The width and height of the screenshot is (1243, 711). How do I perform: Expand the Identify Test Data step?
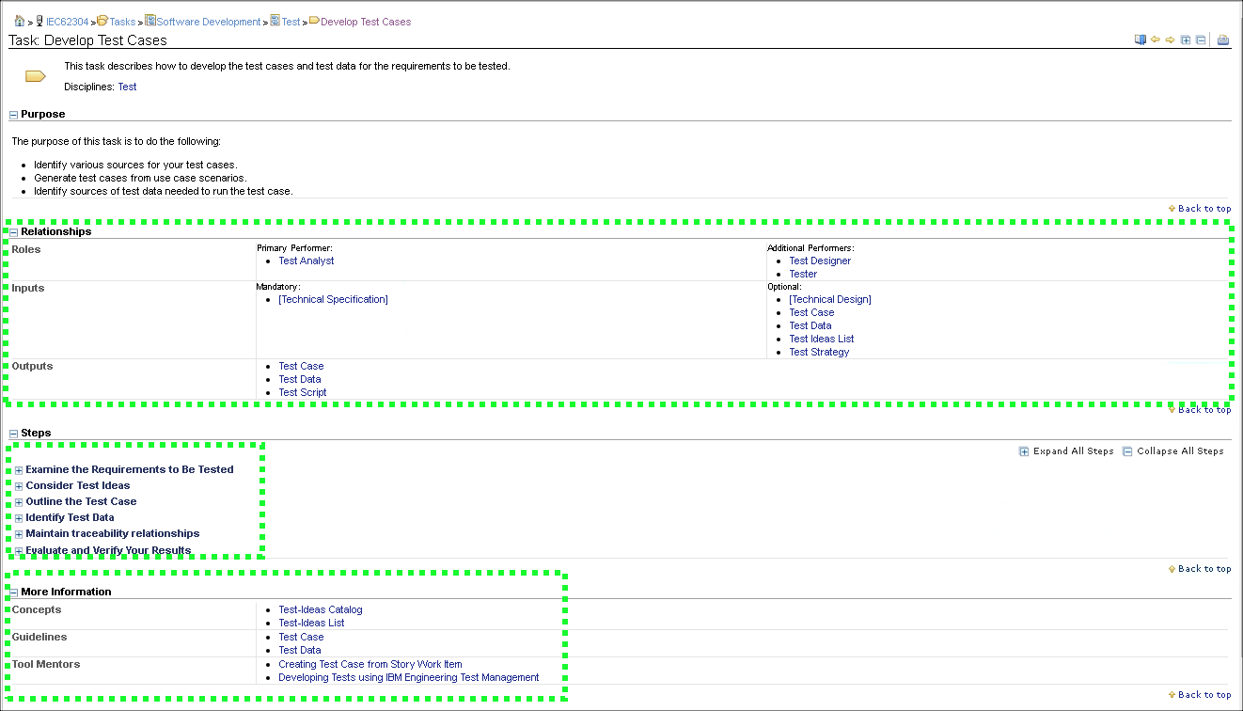click(x=19, y=518)
